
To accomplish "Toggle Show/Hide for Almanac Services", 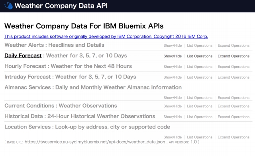I will click(x=173, y=97).
